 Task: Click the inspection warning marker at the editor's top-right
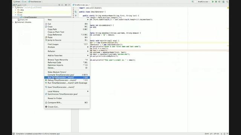228,7
